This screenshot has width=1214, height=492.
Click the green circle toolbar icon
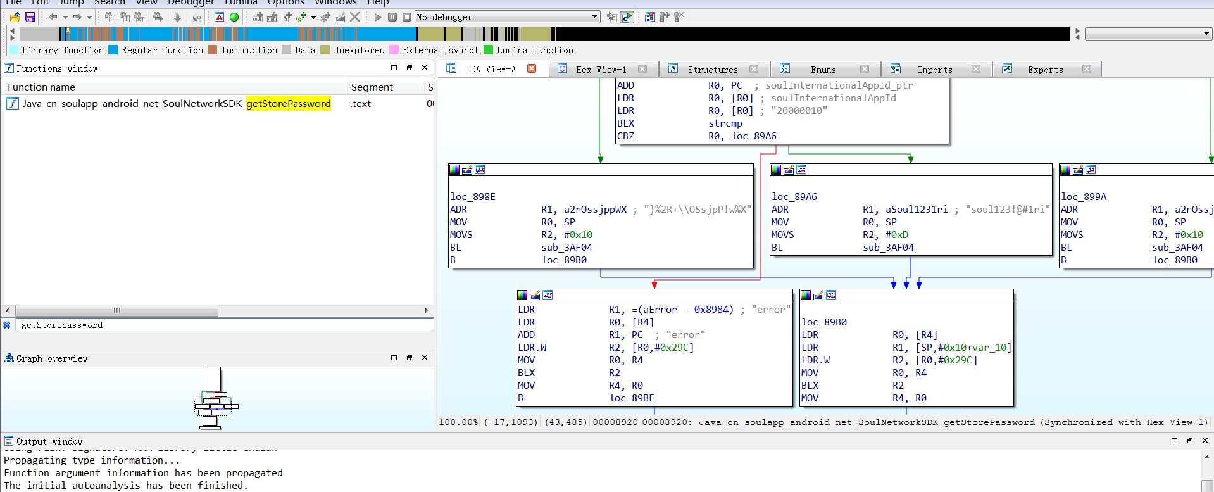pos(234,17)
